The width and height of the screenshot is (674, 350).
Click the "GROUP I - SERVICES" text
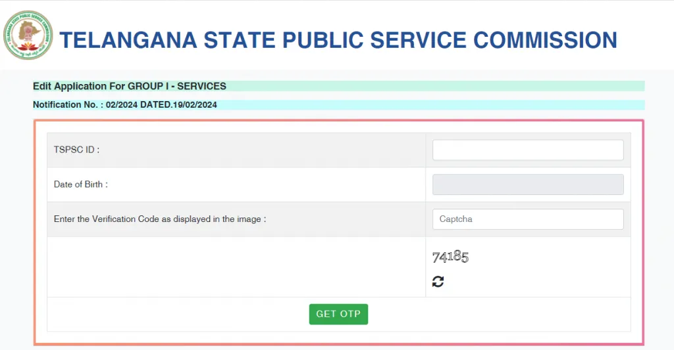176,86
